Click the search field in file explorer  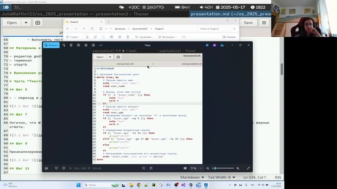[217, 28]
